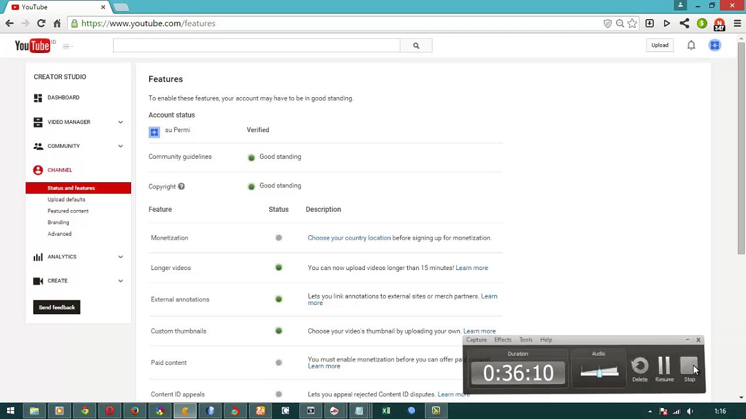Open the recorder Effects menu
The image size is (746, 419).
(x=503, y=340)
